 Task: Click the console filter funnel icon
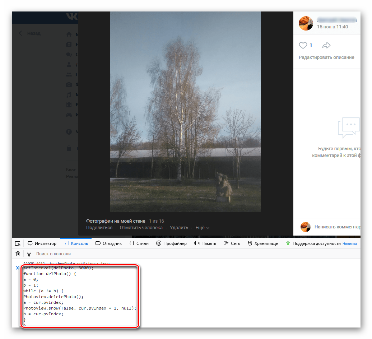click(29, 254)
